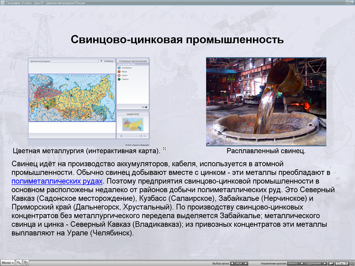Toggle the Меди legend marker
The image size is (355, 266).
coord(119,72)
